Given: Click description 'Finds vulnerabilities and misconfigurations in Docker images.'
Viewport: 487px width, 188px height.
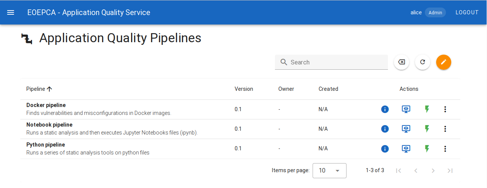Looking at the screenshot, I should tap(99, 113).
